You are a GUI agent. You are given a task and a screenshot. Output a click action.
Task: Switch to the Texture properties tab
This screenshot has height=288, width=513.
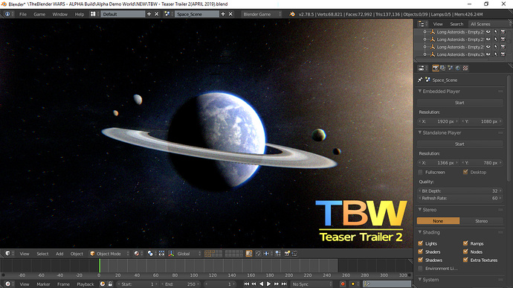pyautogui.click(x=465, y=68)
